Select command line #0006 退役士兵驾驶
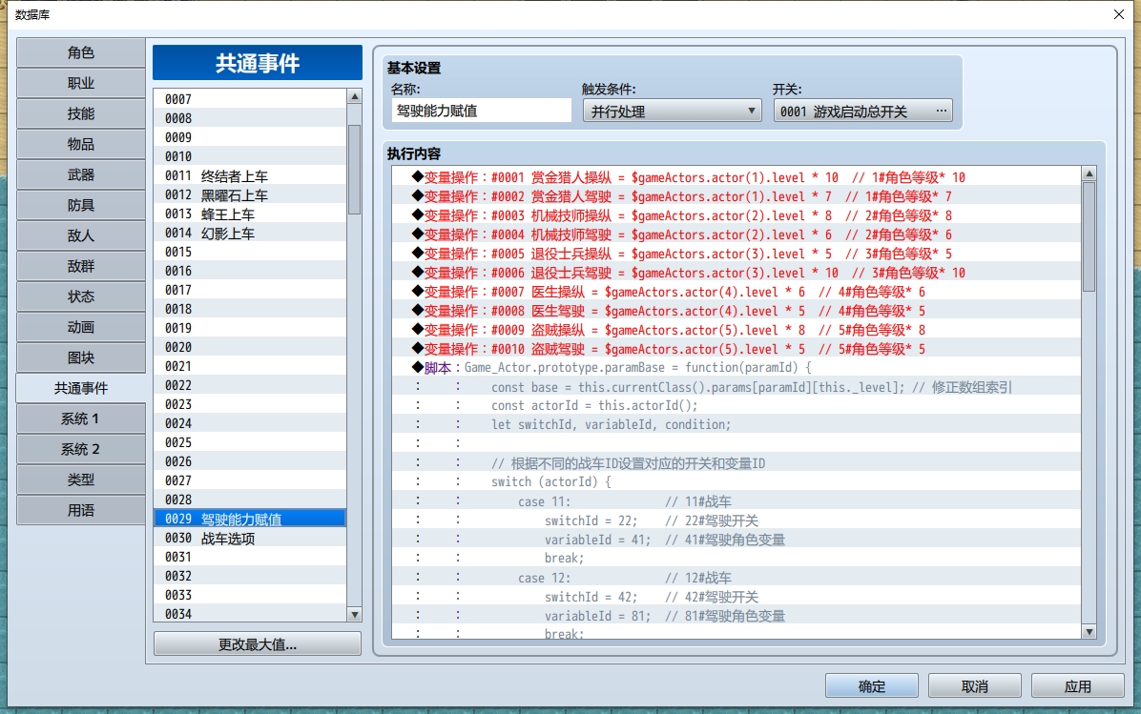Screen dimensions: 1141x714 (x=736, y=273)
